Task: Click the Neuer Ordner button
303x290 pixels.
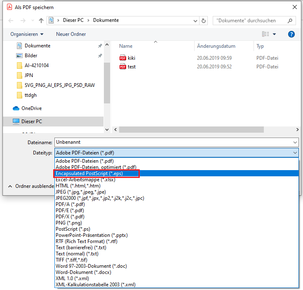Action: click(x=71, y=34)
